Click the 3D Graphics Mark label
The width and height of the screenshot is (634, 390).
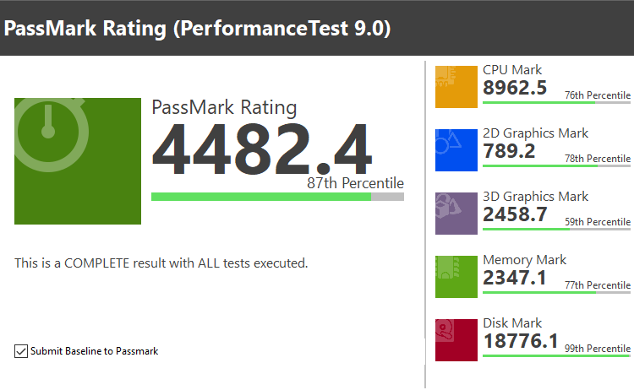click(x=535, y=197)
